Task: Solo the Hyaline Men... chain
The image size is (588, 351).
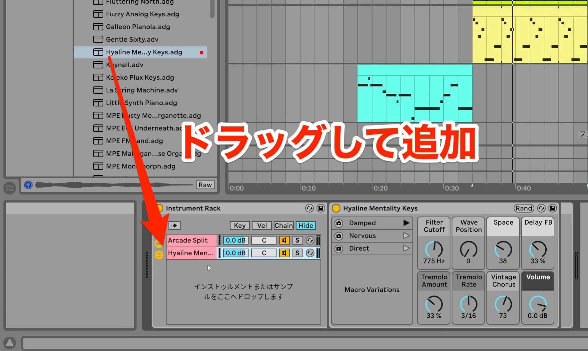Action: [x=297, y=253]
